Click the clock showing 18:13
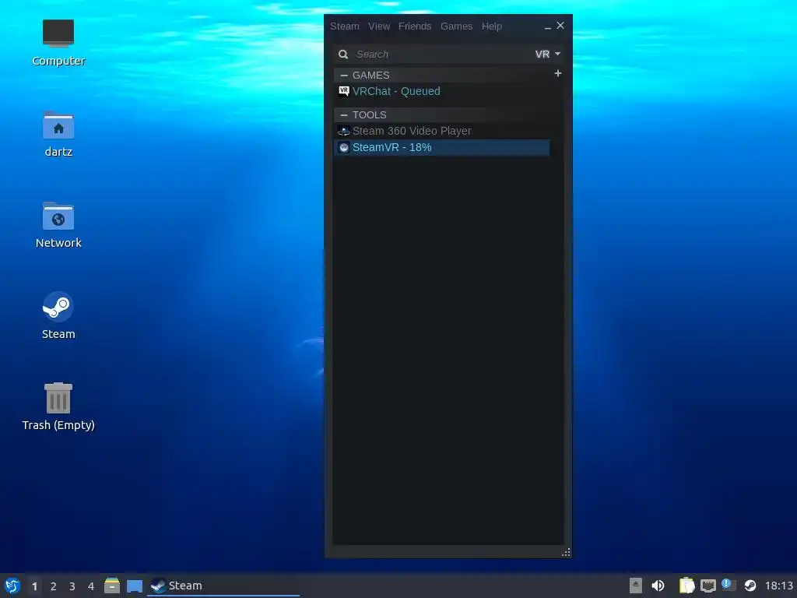 pos(778,586)
